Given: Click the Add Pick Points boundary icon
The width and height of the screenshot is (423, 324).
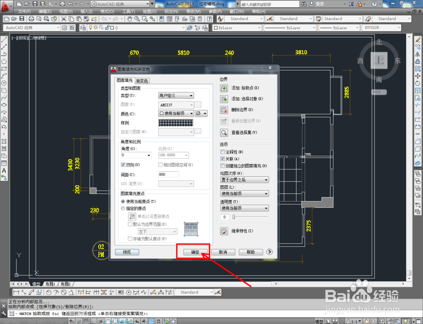Looking at the screenshot, I should [x=224, y=88].
